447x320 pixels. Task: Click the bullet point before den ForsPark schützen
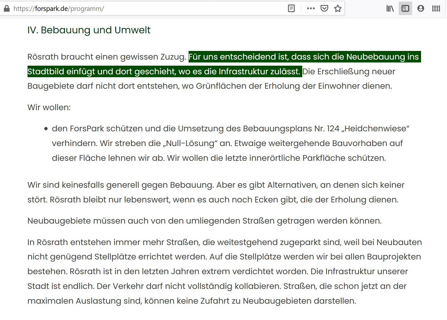(x=46, y=129)
